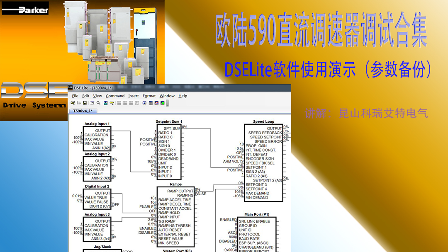Click %S RAMP parameter in Ramps

click(167, 221)
